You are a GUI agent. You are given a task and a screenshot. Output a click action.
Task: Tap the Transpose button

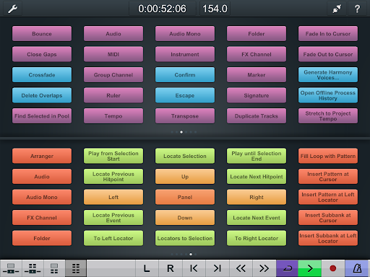[x=185, y=116]
